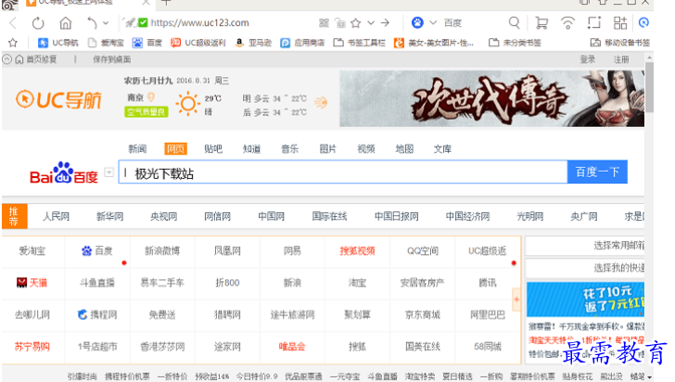Open the QR code icon in address bar
Viewport: 675px width, 382px height.
[324, 23]
